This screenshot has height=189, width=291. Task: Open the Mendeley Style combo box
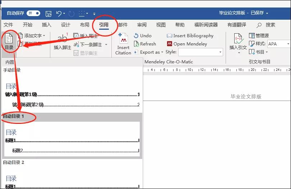click(200, 52)
